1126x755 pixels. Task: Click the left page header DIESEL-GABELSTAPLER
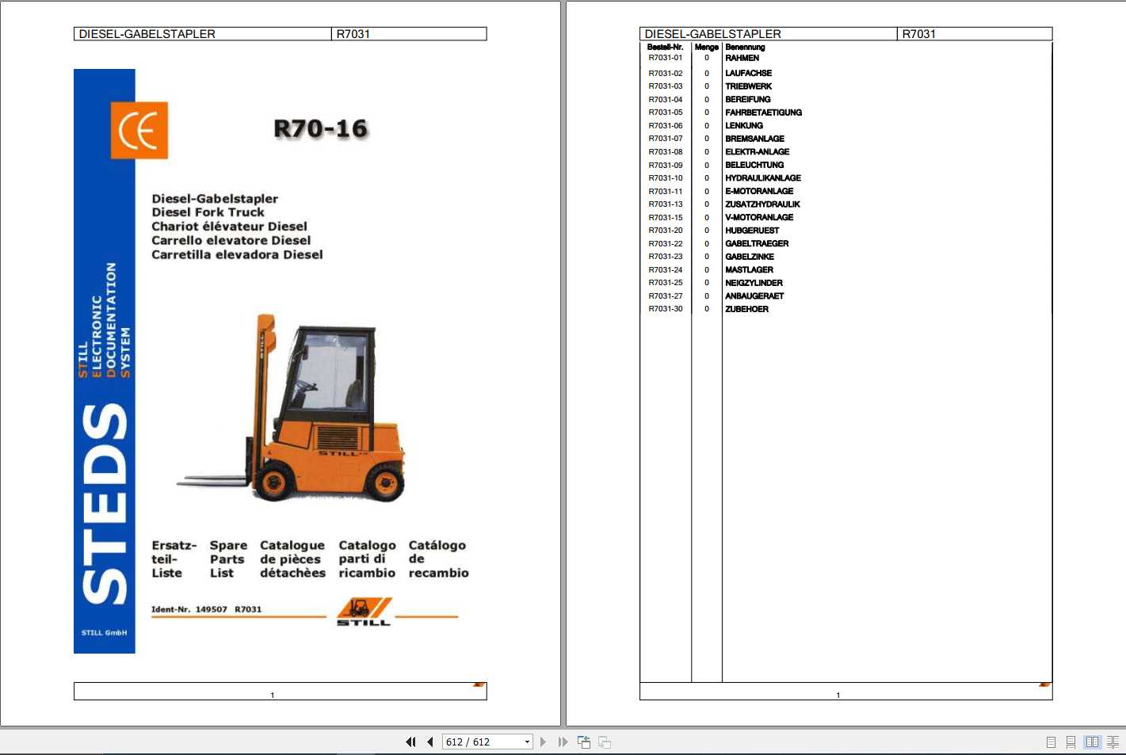point(147,34)
